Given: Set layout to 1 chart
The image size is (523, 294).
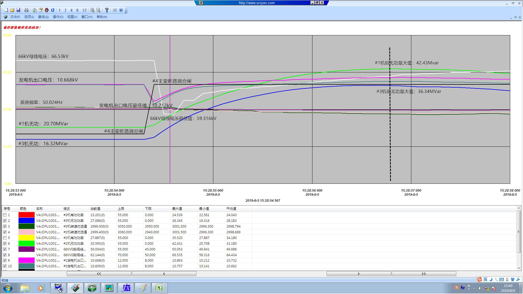Looking at the screenshot, I should point(59,10).
